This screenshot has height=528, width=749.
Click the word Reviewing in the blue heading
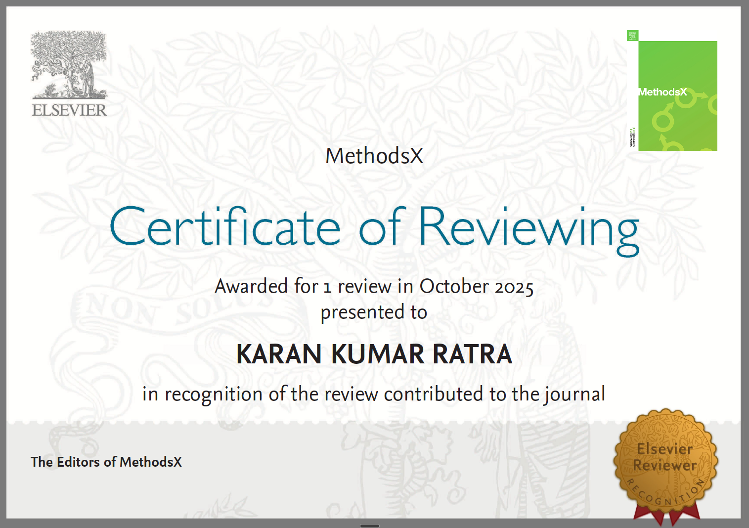[x=529, y=228]
